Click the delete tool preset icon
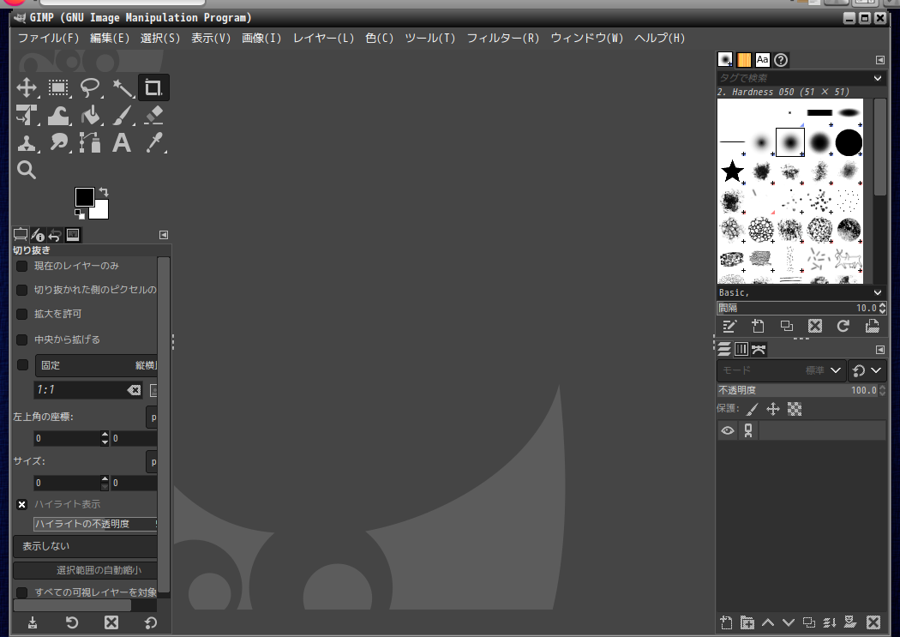 [x=111, y=622]
